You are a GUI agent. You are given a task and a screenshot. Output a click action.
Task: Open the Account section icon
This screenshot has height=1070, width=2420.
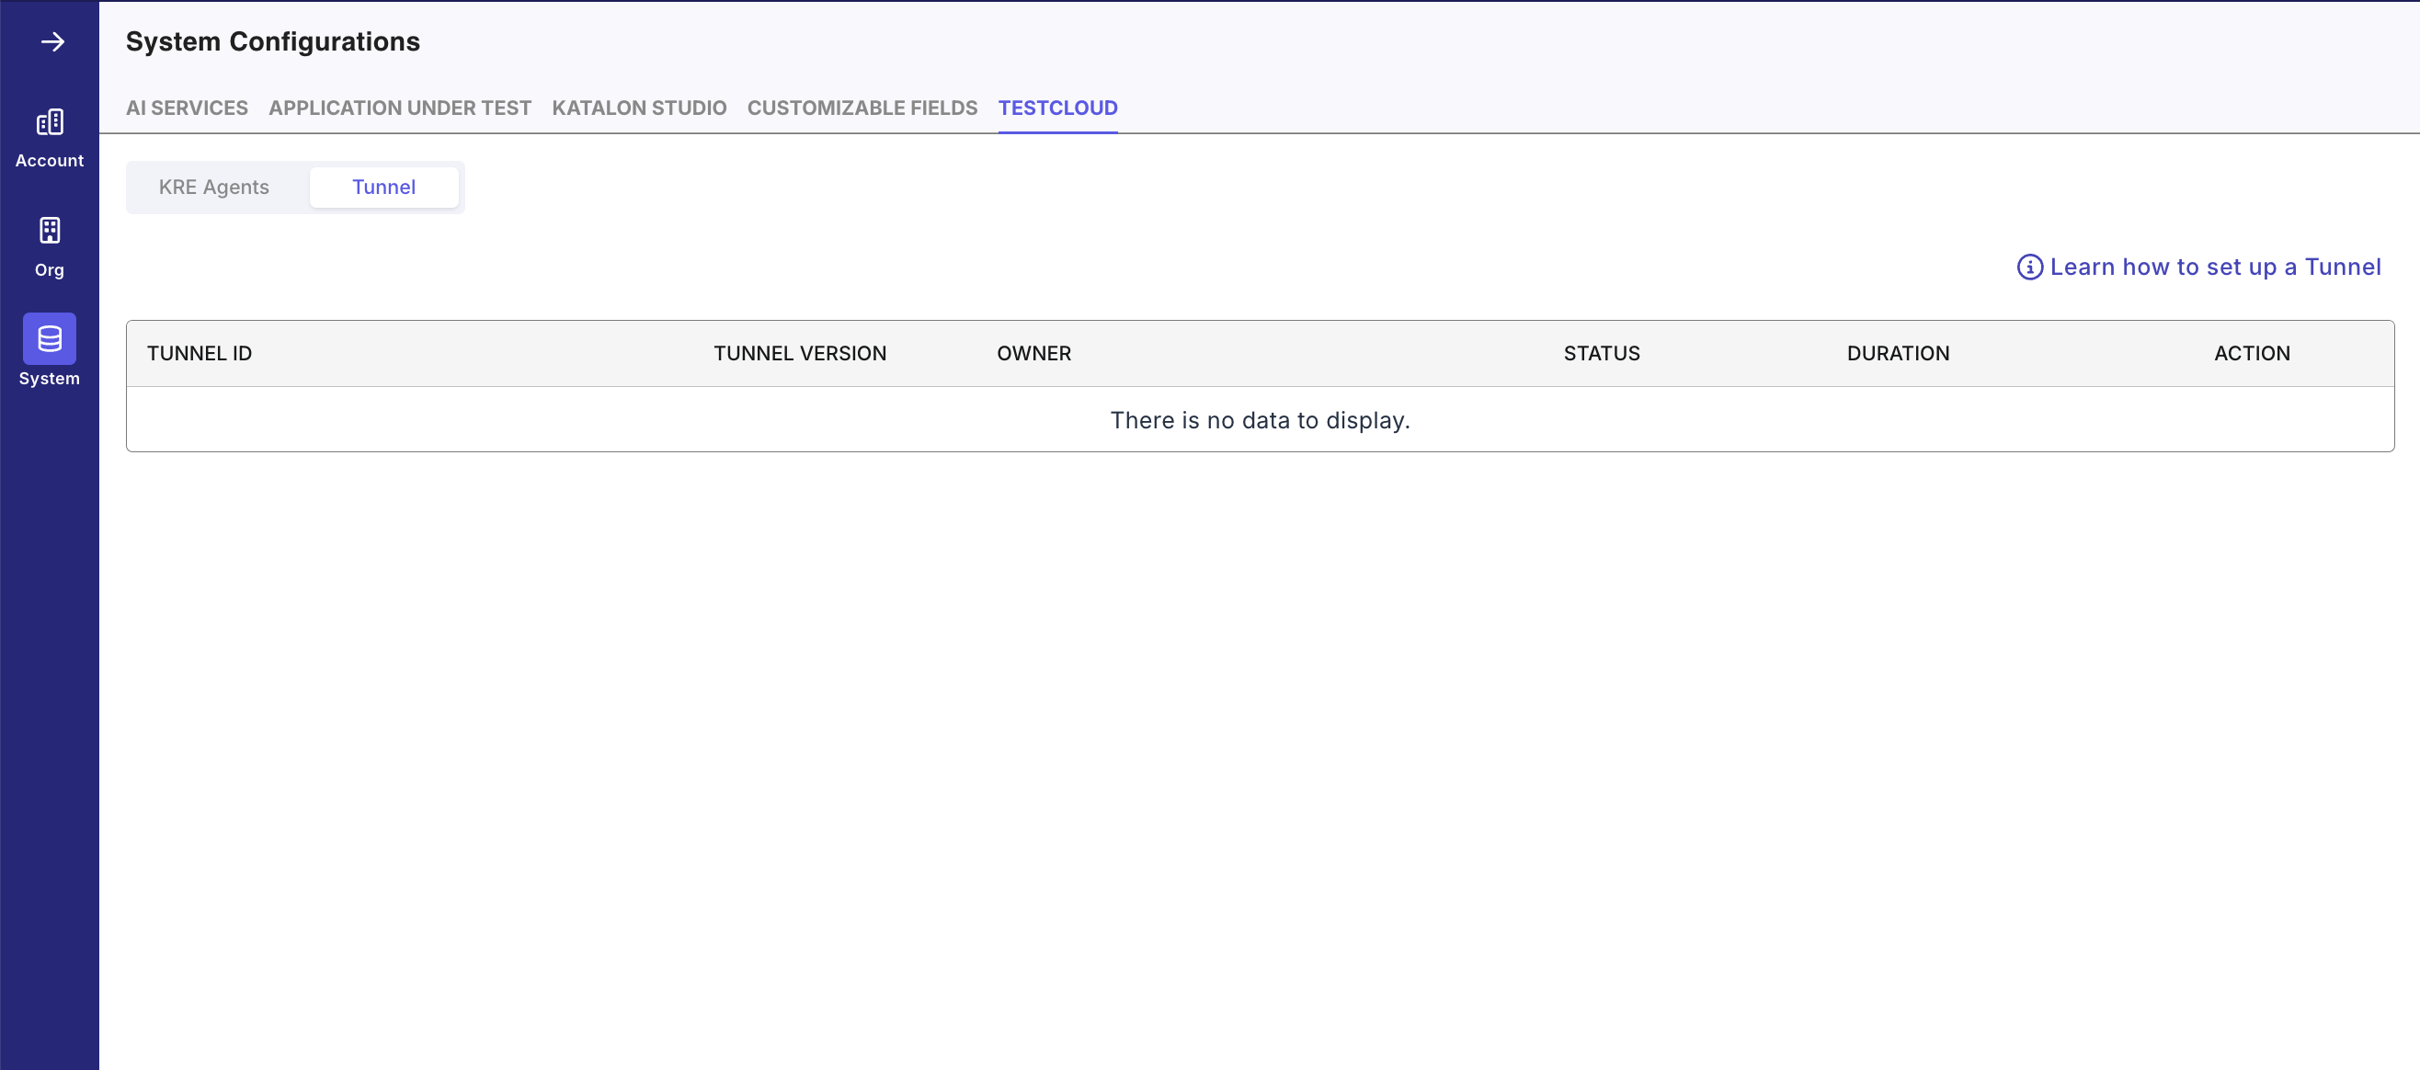click(x=50, y=122)
